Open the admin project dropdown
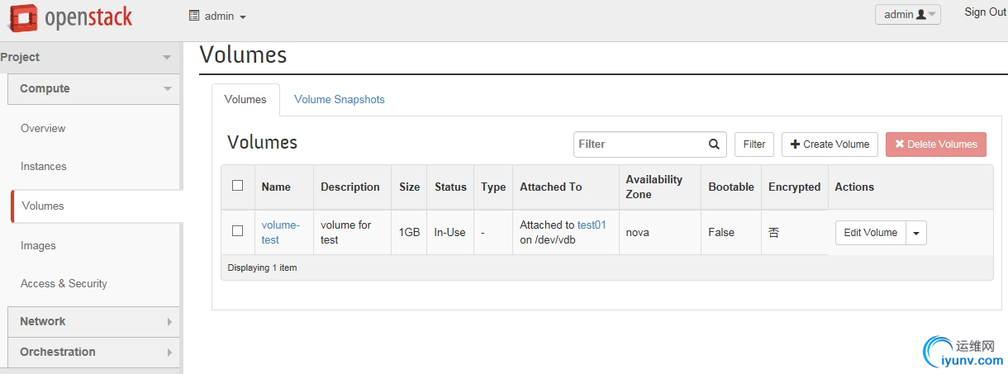The width and height of the screenshot is (1008, 374). click(x=218, y=16)
